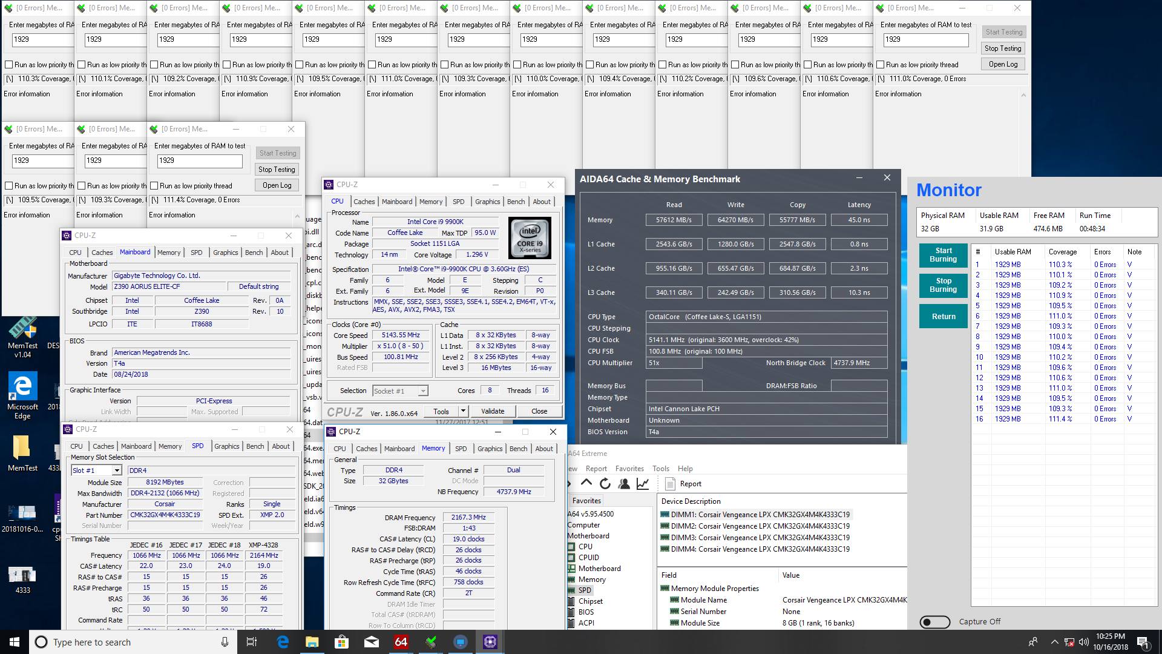Open the 4333 desktop icon
The height and width of the screenshot is (654, 1162).
pyautogui.click(x=22, y=580)
